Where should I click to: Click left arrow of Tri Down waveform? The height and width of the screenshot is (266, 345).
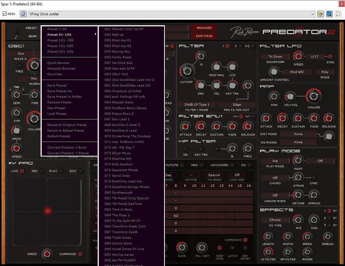point(263,56)
